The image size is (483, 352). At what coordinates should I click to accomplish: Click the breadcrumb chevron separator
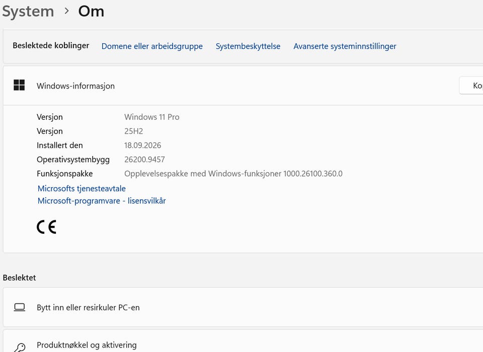66,11
